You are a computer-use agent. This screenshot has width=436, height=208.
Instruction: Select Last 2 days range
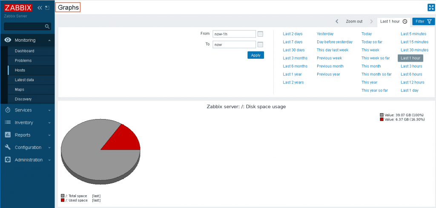pos(293,34)
